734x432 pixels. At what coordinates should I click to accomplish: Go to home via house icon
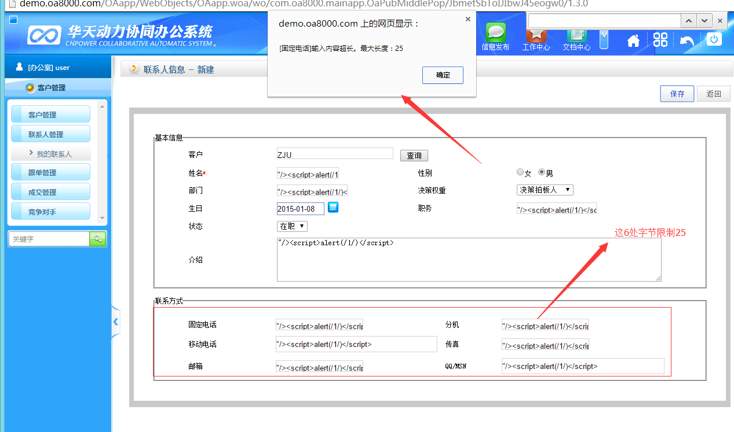[634, 40]
